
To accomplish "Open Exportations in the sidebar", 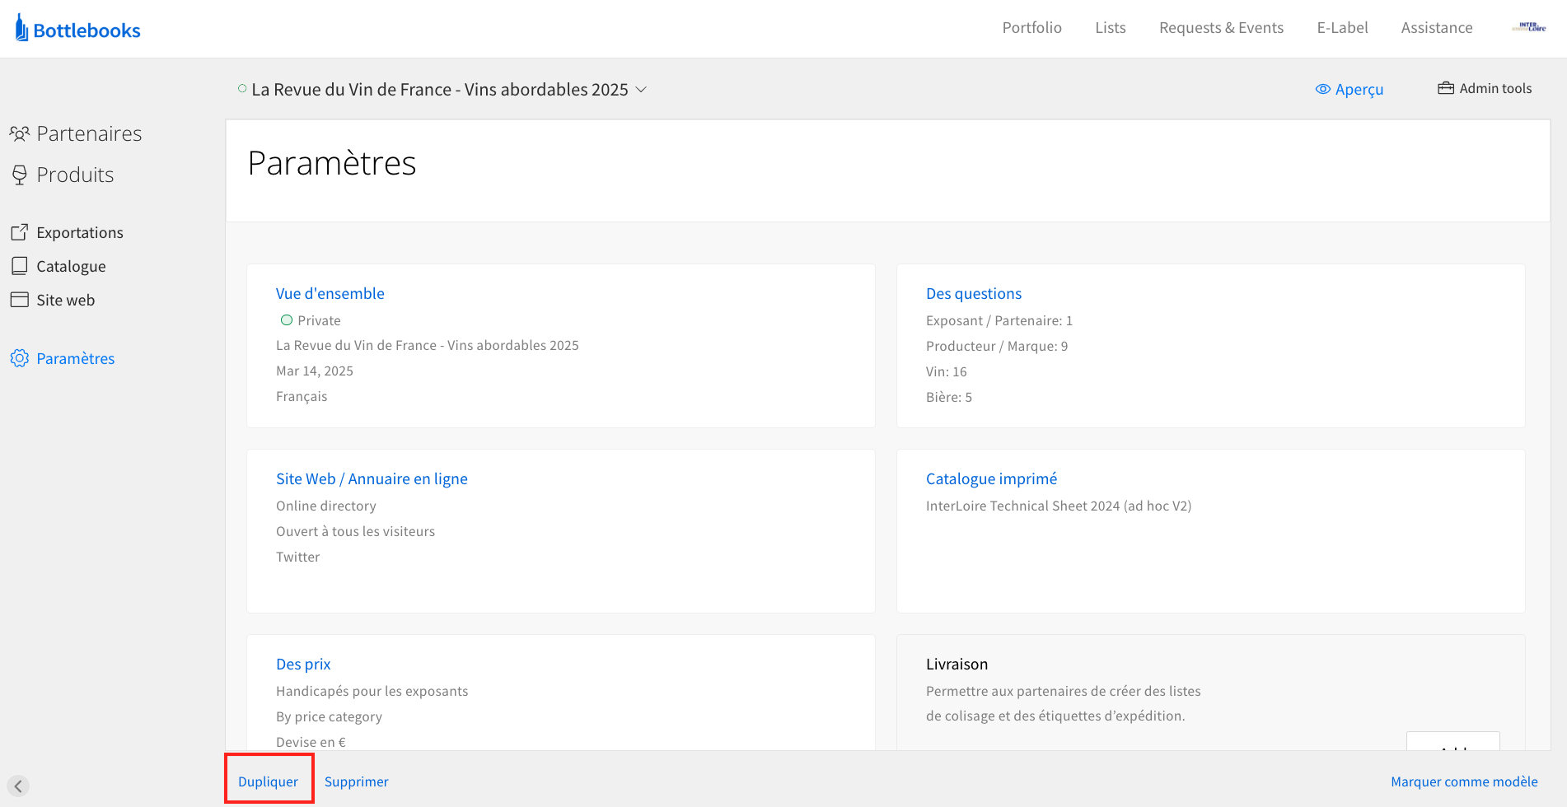I will pyautogui.click(x=80, y=232).
